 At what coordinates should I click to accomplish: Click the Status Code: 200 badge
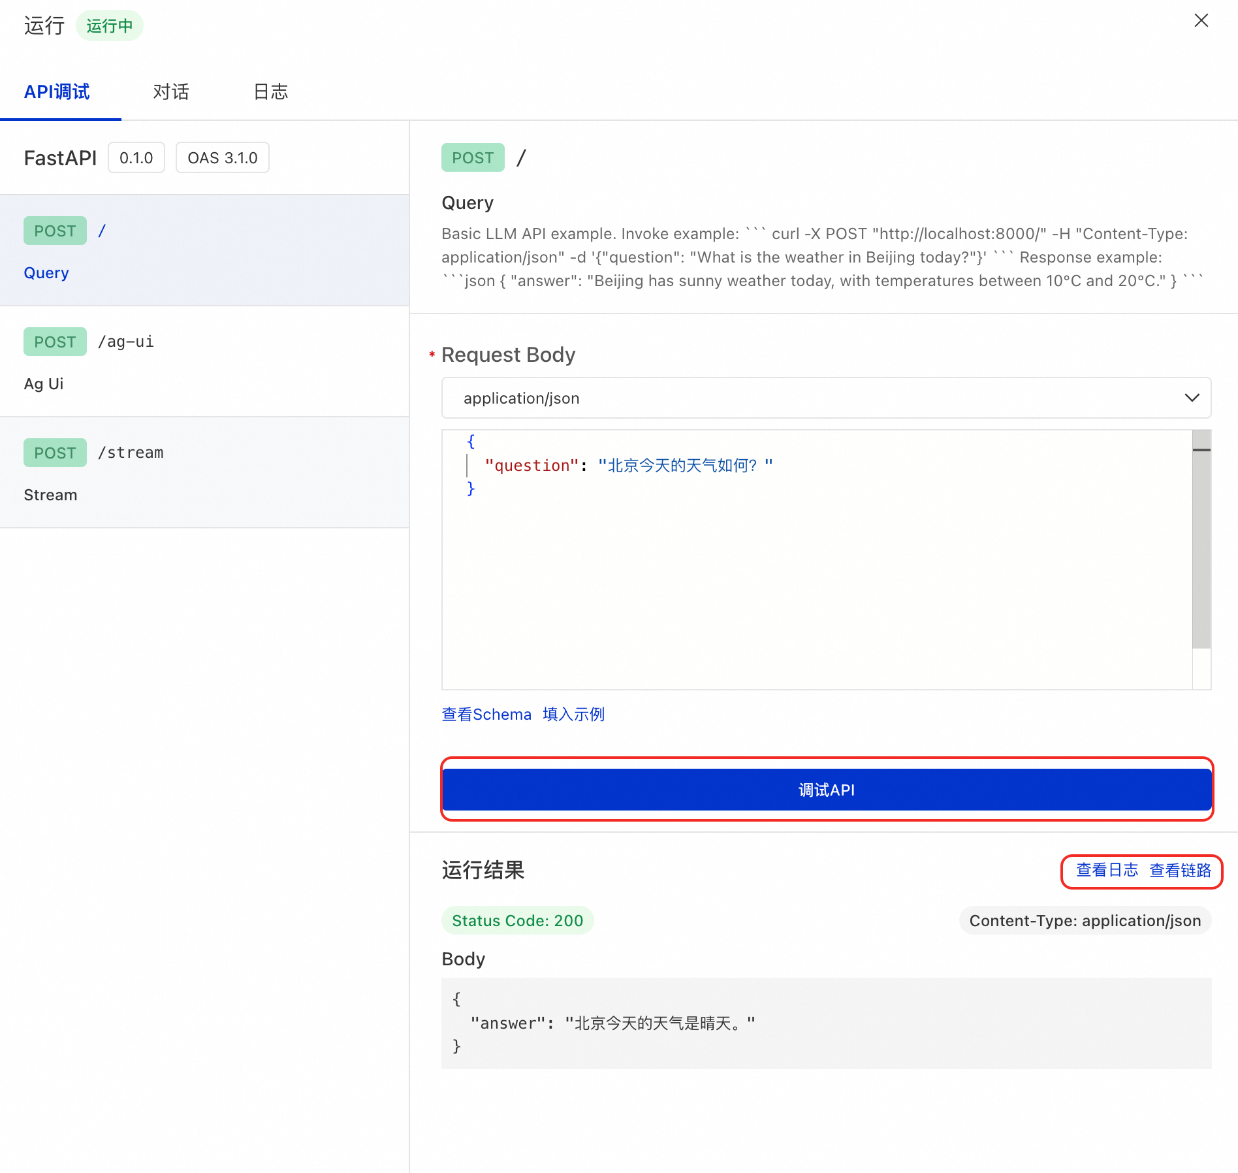click(517, 920)
